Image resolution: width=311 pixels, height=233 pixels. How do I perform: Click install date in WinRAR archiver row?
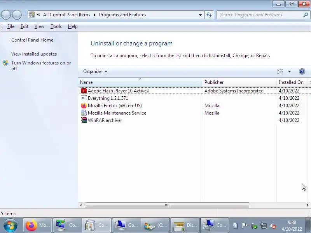(x=289, y=120)
